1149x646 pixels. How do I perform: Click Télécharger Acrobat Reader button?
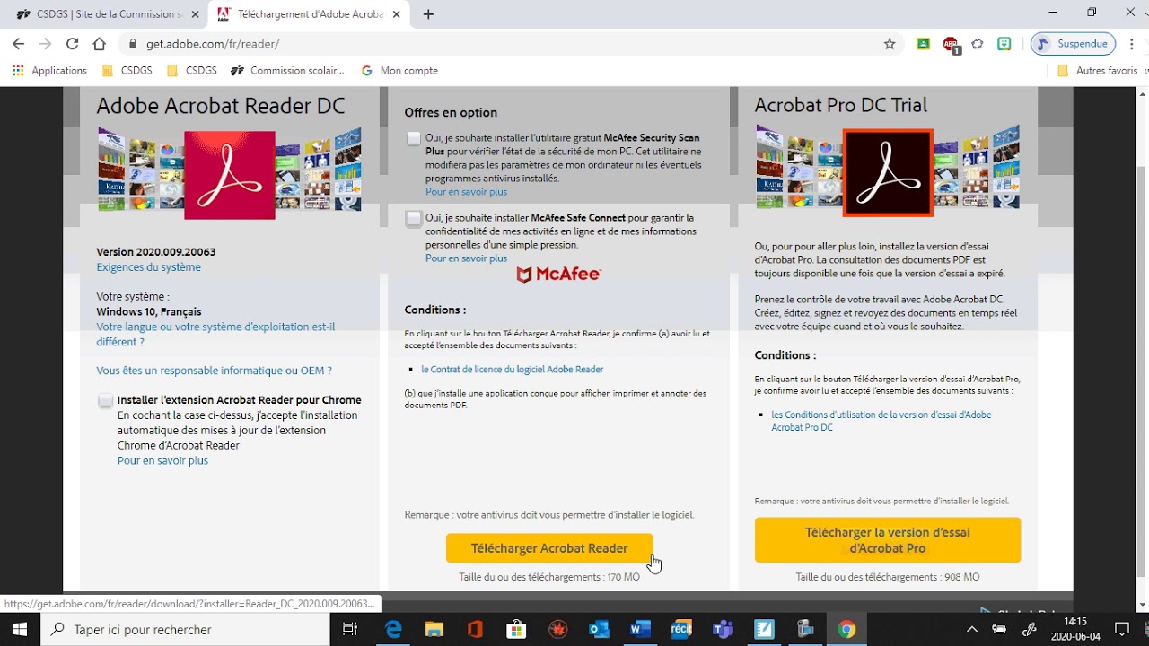[549, 548]
